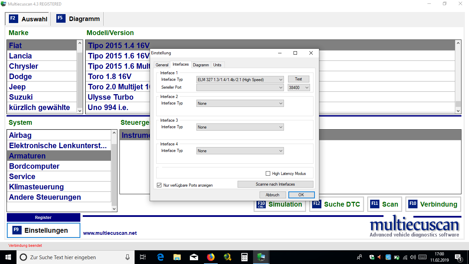Click the Test button for Interface 1
Image resolution: width=469 pixels, height=264 pixels.
click(x=298, y=79)
